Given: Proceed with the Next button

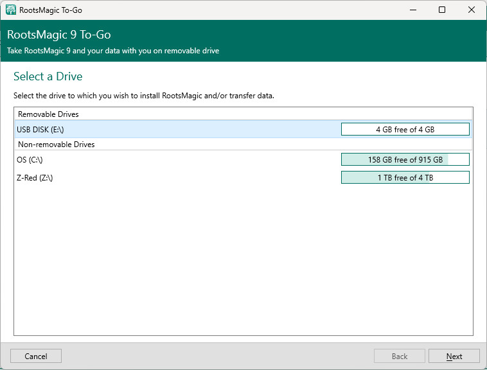Looking at the screenshot, I should 454,356.
